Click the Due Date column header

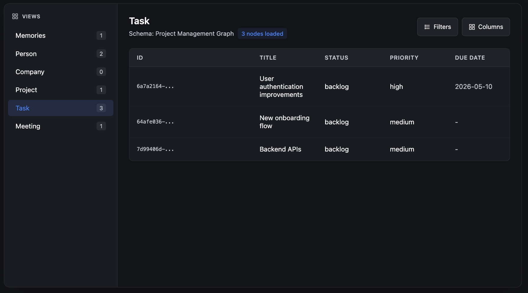click(x=470, y=58)
